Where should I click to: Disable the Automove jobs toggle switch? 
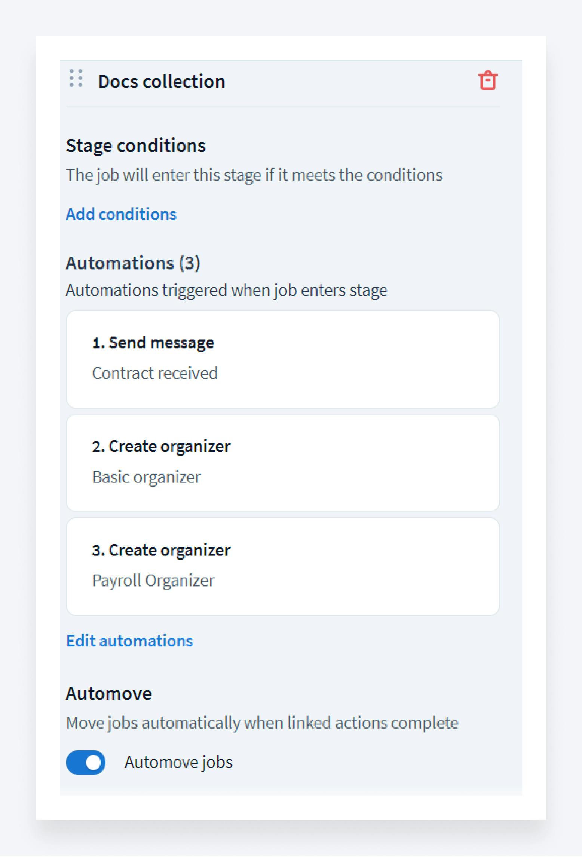point(86,763)
